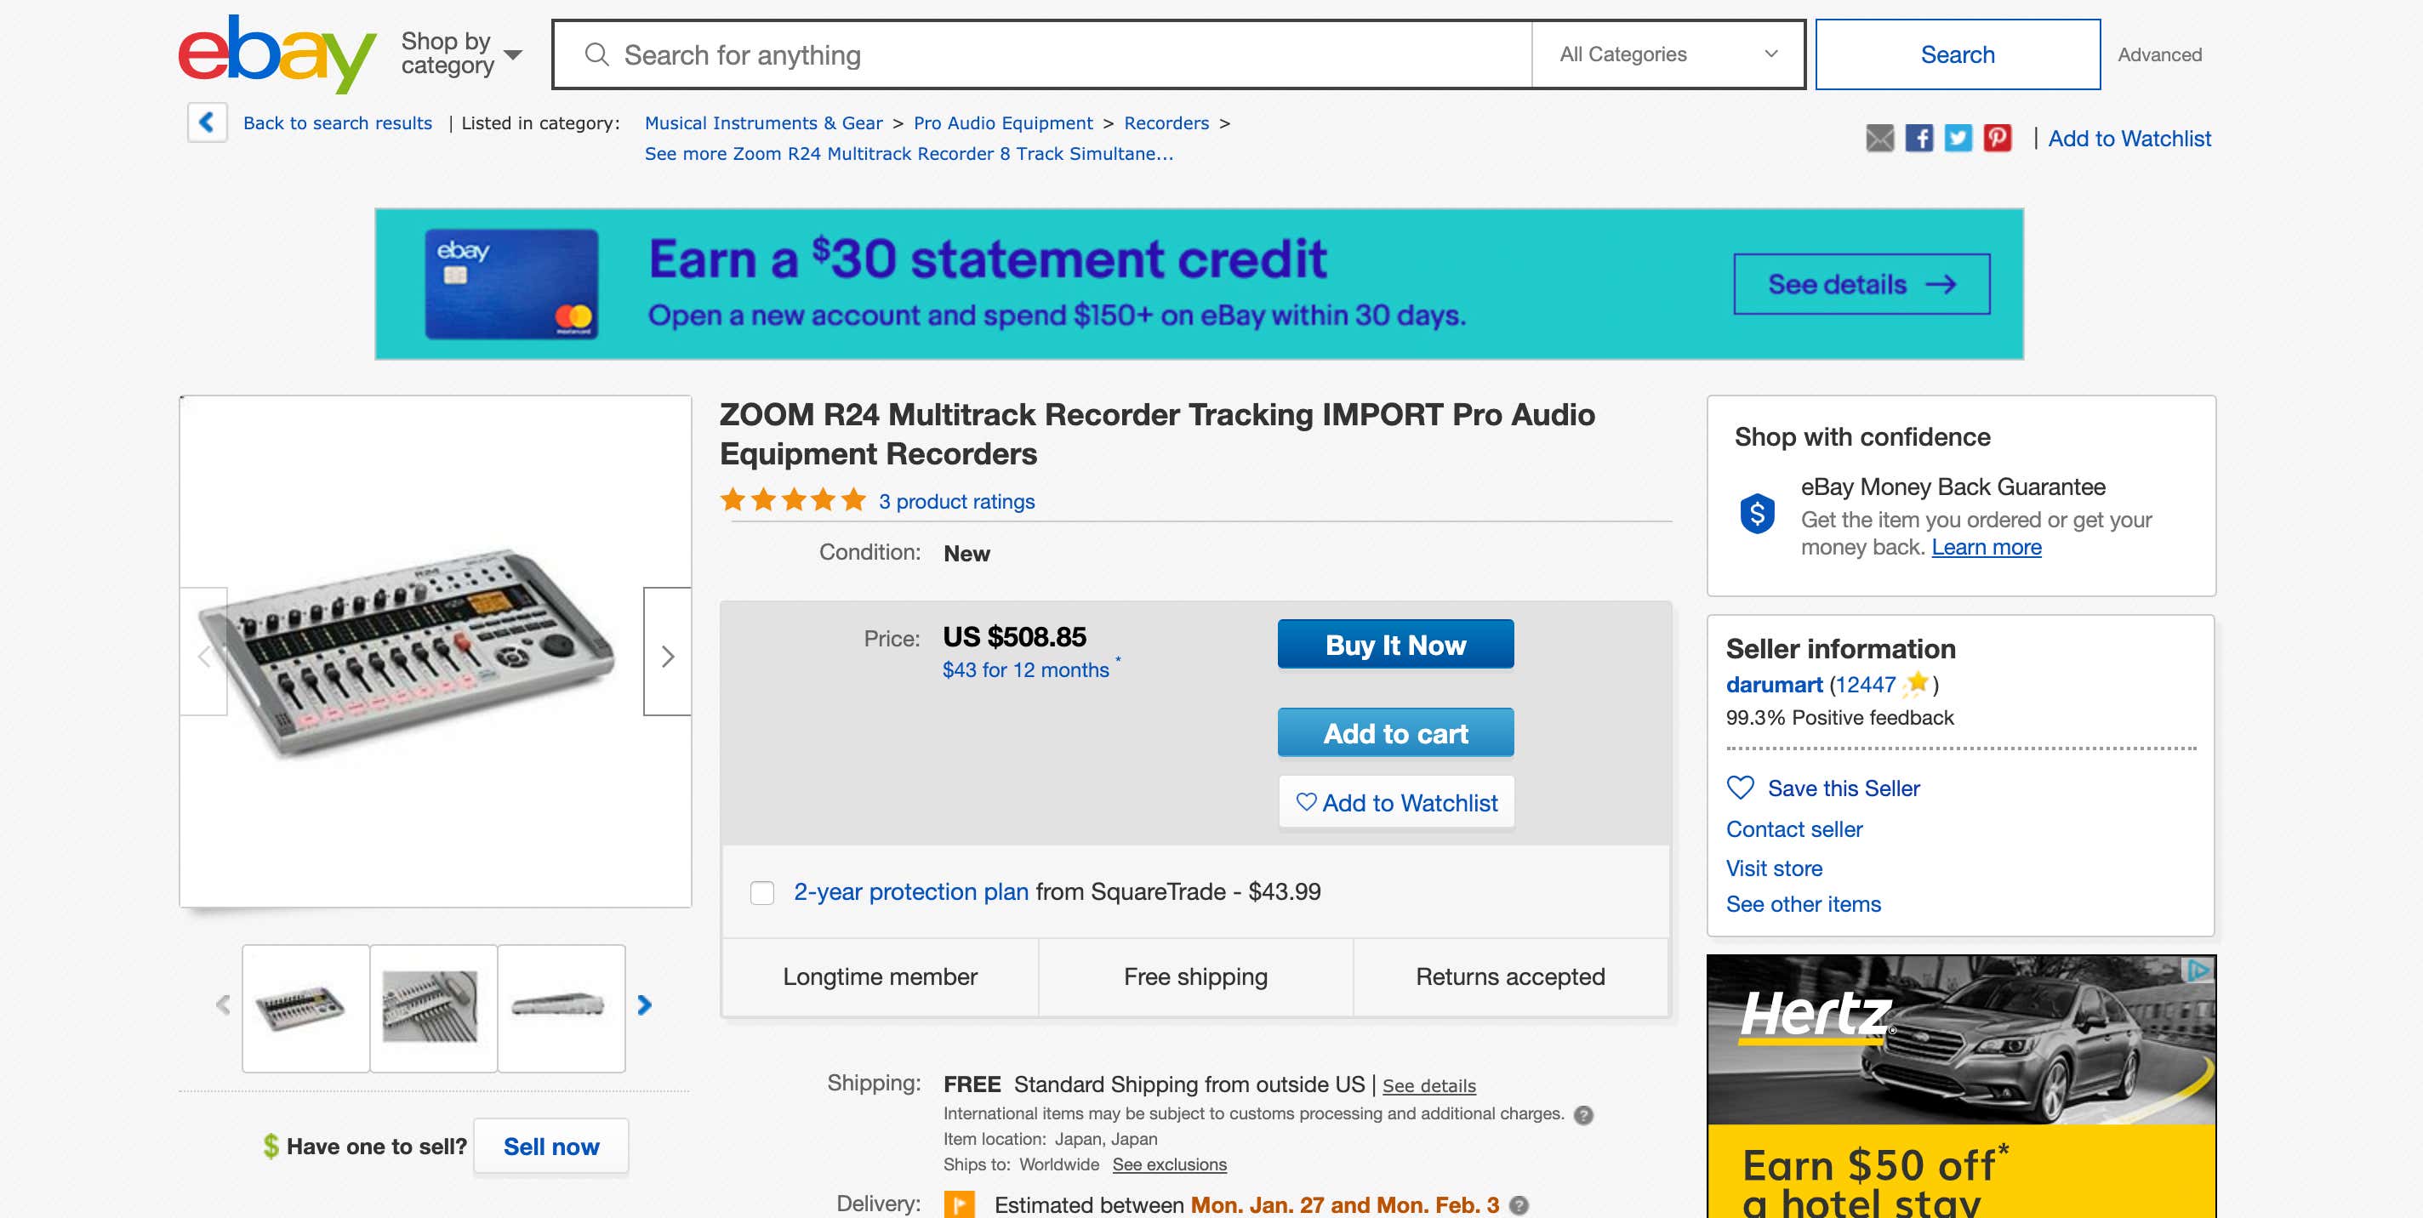Expand the All Categories selector
Viewport: 2423px width, 1218px height.
pos(1668,54)
